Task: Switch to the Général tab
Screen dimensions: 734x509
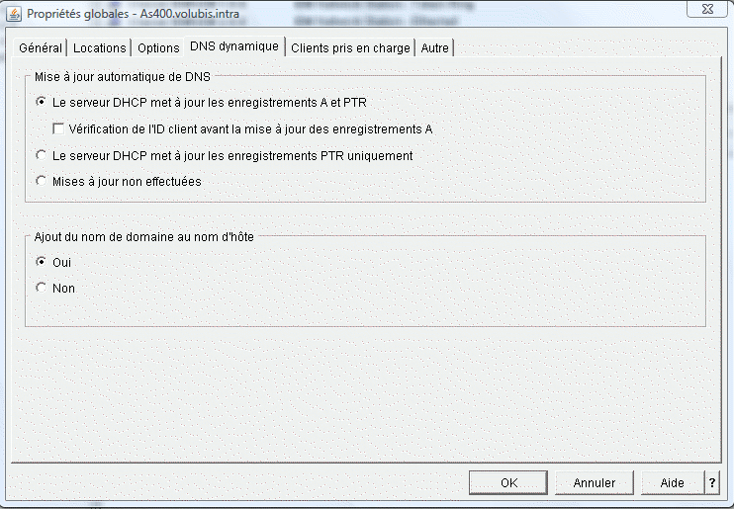Action: (x=41, y=47)
